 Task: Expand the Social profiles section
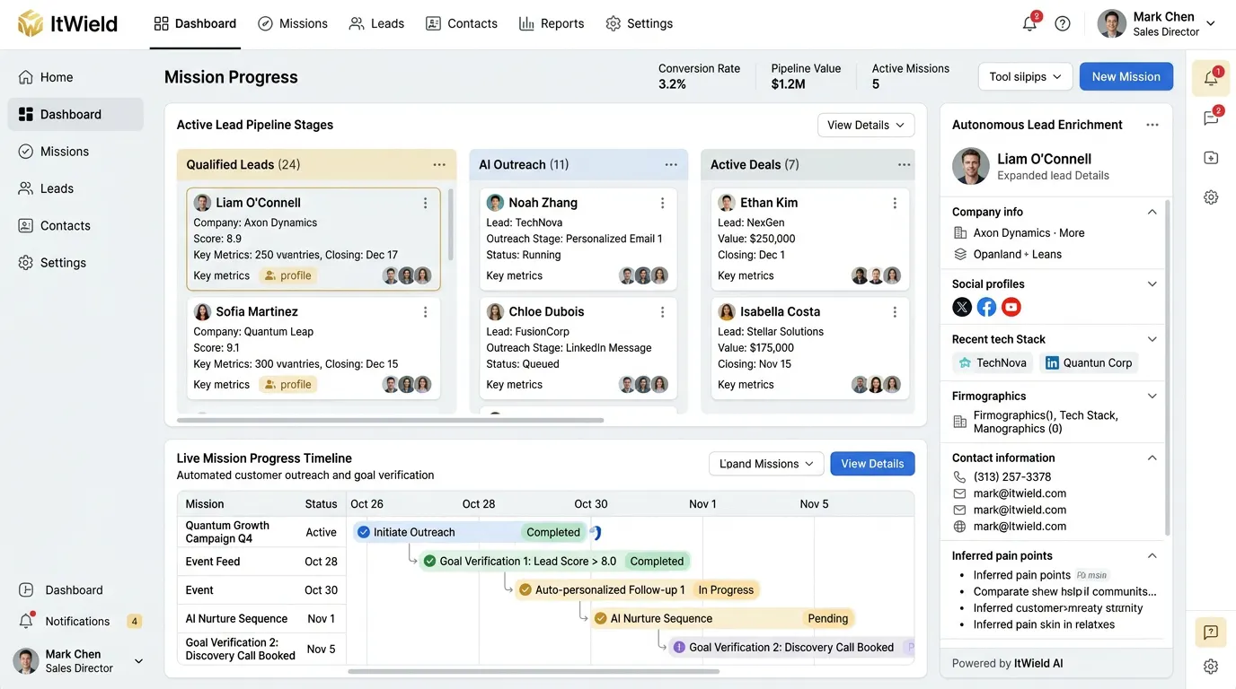tap(1152, 283)
